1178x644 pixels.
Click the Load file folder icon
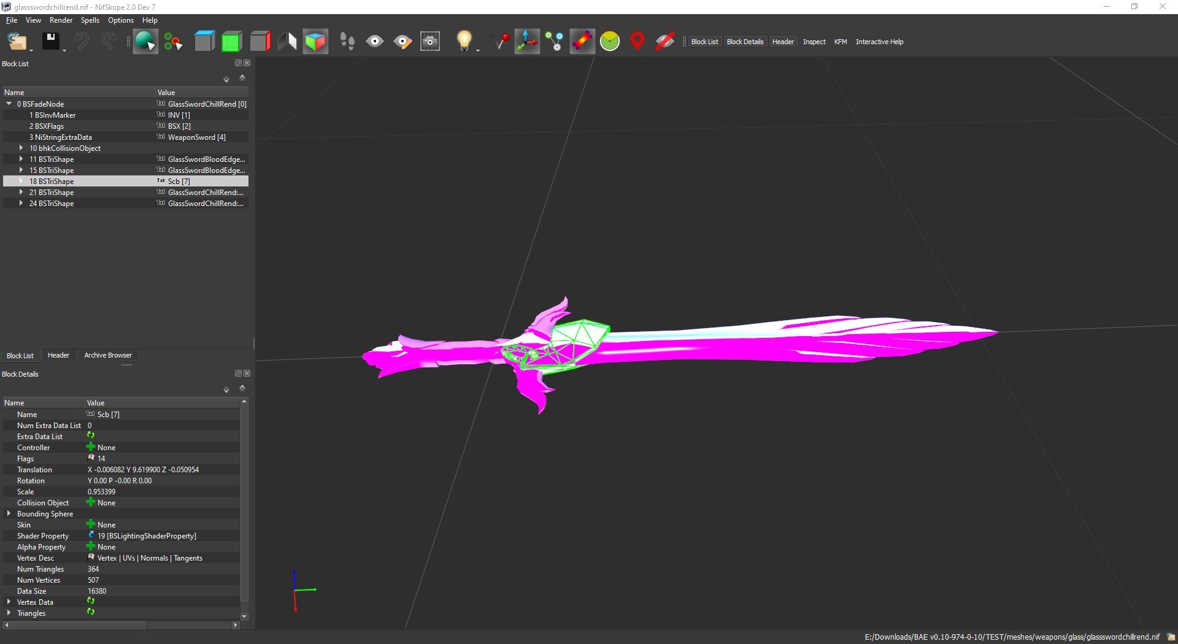(17, 42)
